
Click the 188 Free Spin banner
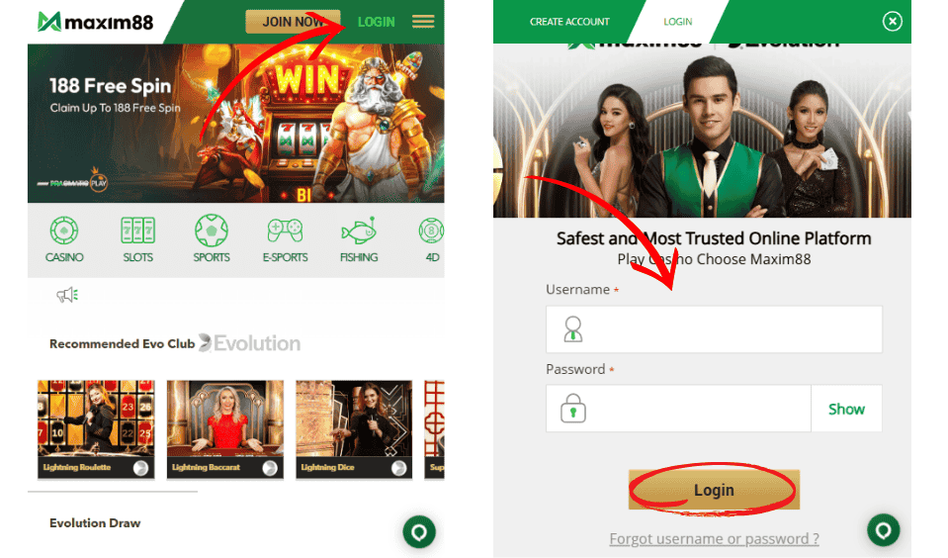[x=236, y=124]
